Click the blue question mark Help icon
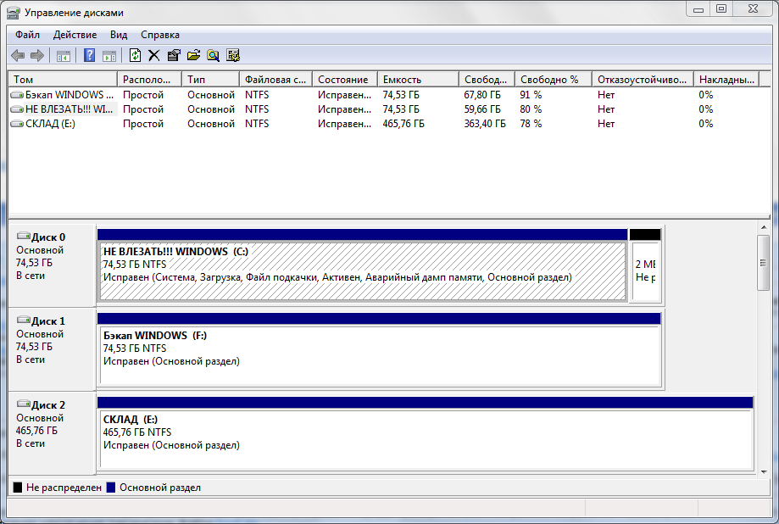This screenshot has width=779, height=524. (89, 56)
